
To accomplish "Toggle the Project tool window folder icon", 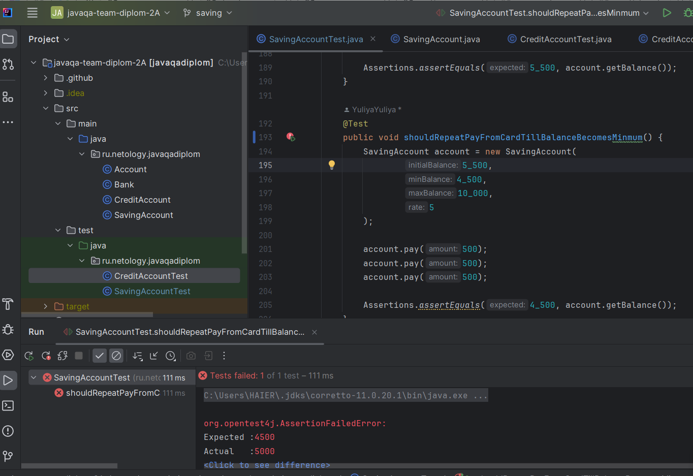I will click(x=8, y=39).
